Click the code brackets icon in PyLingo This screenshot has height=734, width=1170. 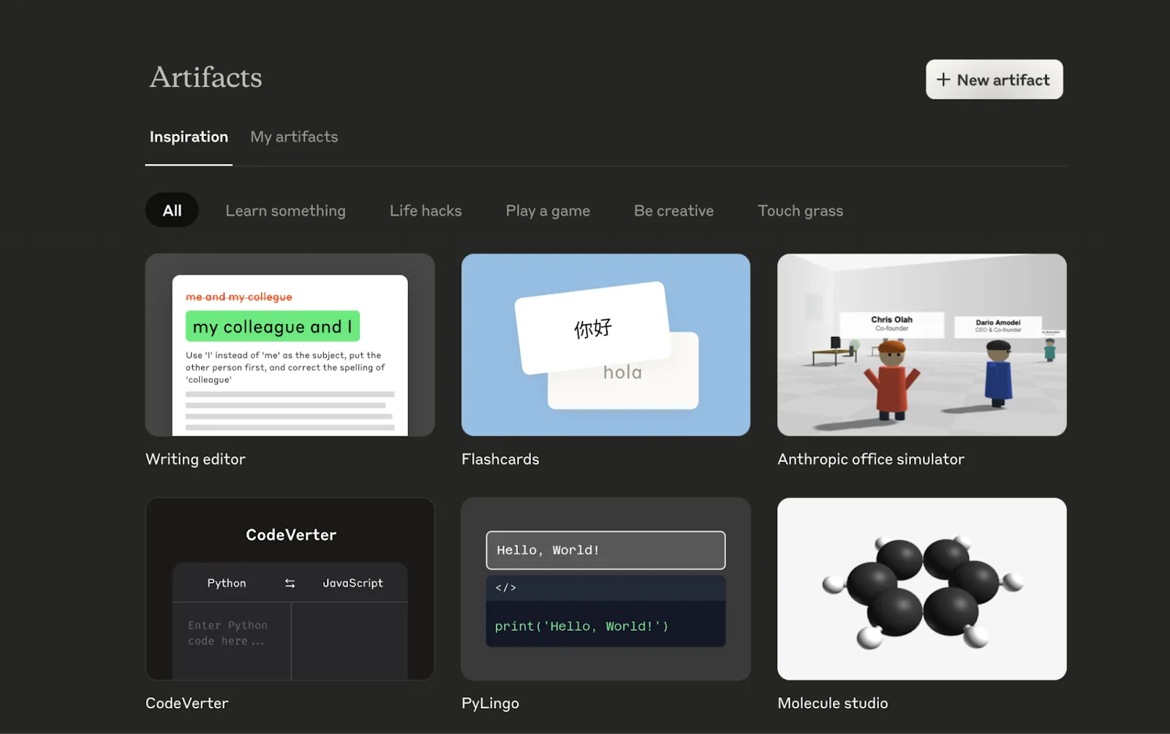[506, 588]
